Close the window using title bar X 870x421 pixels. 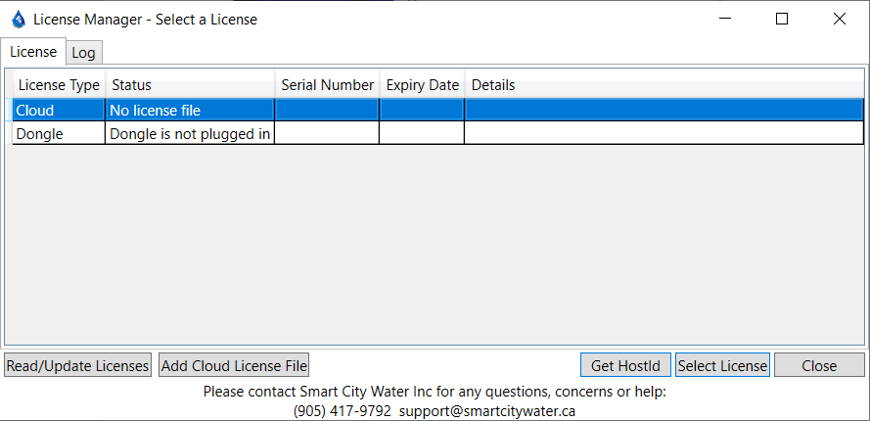click(x=839, y=19)
